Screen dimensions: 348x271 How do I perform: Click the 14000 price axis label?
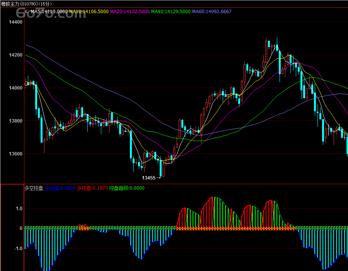pyautogui.click(x=15, y=88)
